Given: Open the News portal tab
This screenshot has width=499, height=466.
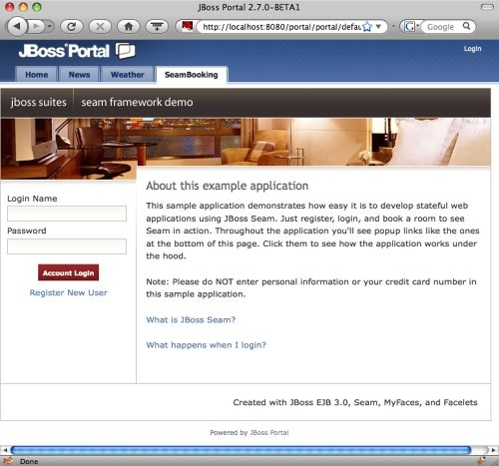Looking at the screenshot, I should coord(79,75).
